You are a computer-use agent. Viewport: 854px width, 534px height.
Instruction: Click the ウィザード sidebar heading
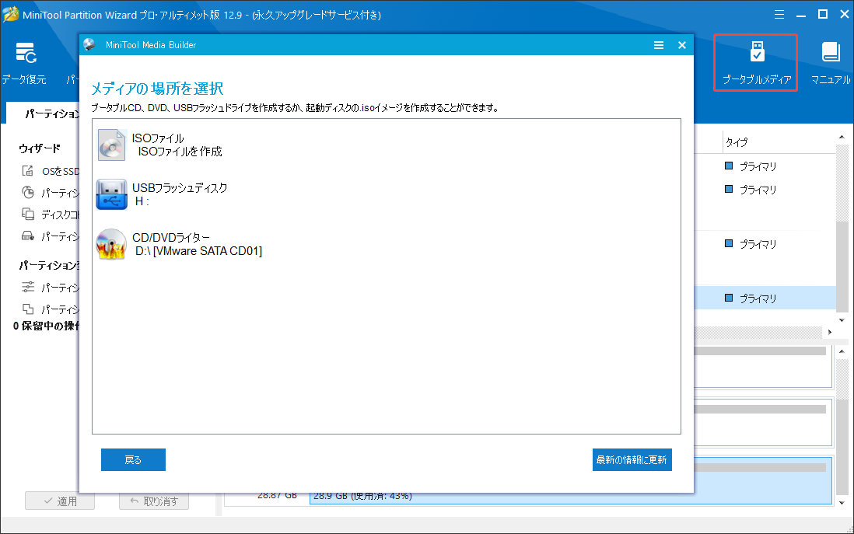39,148
